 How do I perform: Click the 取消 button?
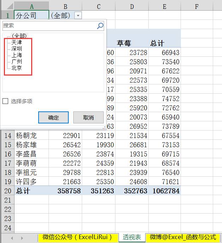click(88, 117)
